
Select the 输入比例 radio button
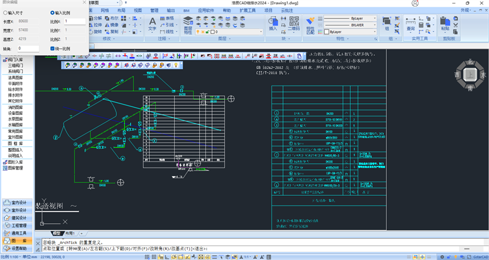click(53, 13)
